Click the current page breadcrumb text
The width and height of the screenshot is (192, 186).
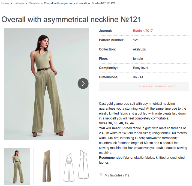[80, 3]
